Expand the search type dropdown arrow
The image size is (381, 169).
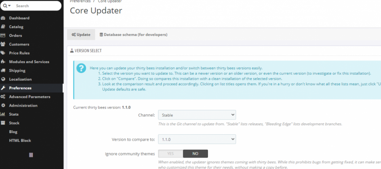click(7, 6)
